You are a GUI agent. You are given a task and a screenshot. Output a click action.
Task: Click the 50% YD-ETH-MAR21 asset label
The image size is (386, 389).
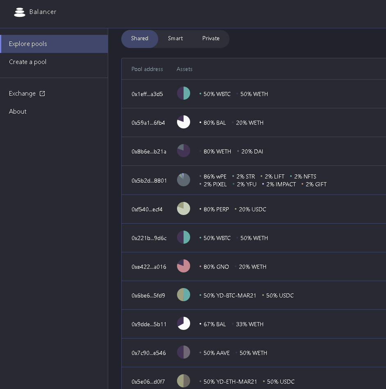(x=230, y=382)
